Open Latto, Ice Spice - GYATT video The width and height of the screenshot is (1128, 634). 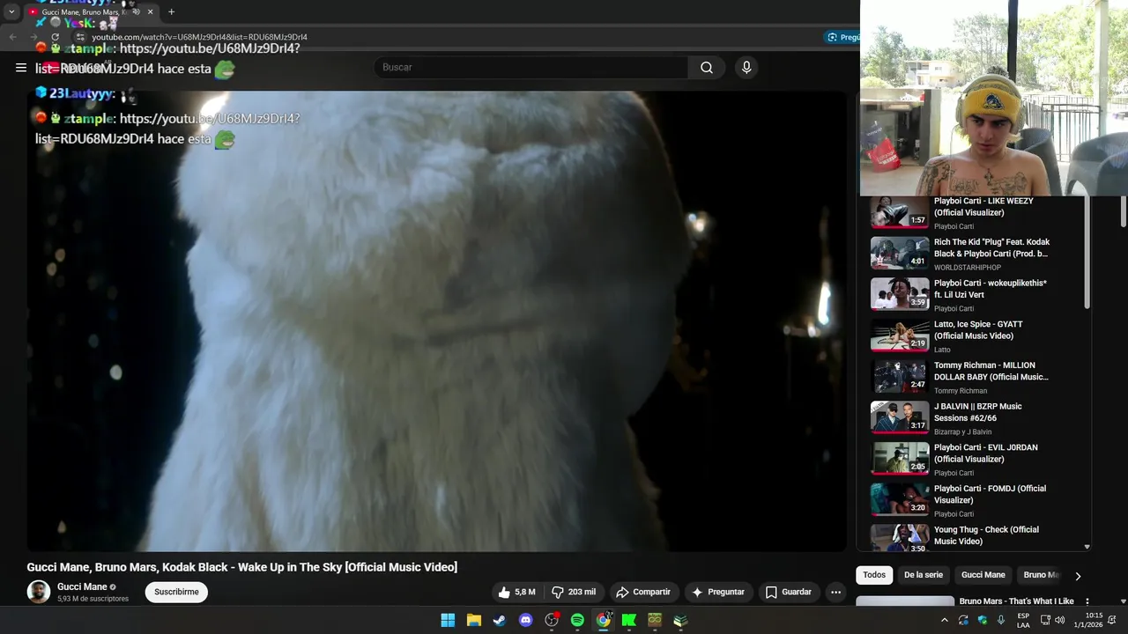(x=978, y=330)
